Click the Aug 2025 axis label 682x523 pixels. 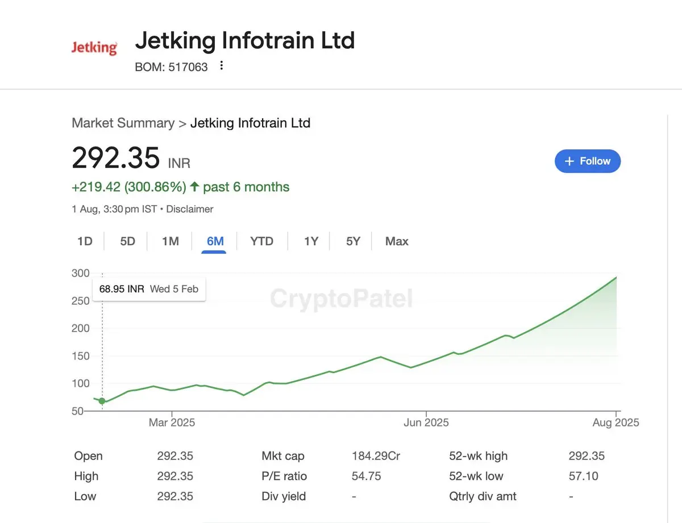[616, 422]
